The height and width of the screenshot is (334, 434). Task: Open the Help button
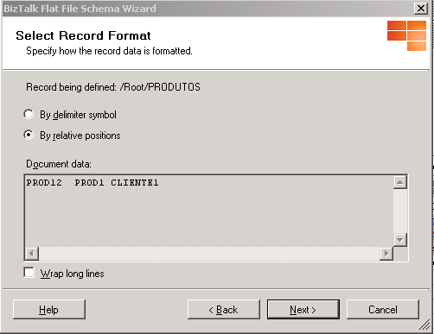click(49, 310)
